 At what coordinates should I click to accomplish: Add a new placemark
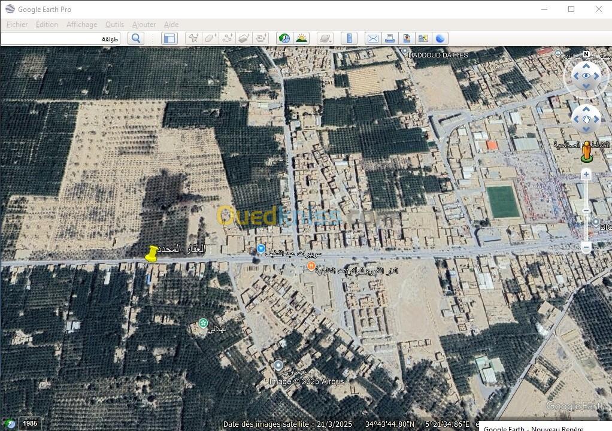tap(193, 38)
